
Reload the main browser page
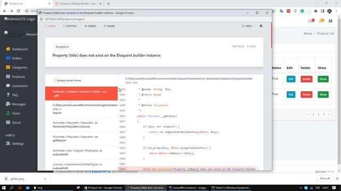[18, 11]
